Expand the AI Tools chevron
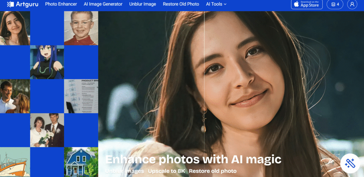Viewport: 364px width, 177px height. pos(225,4)
